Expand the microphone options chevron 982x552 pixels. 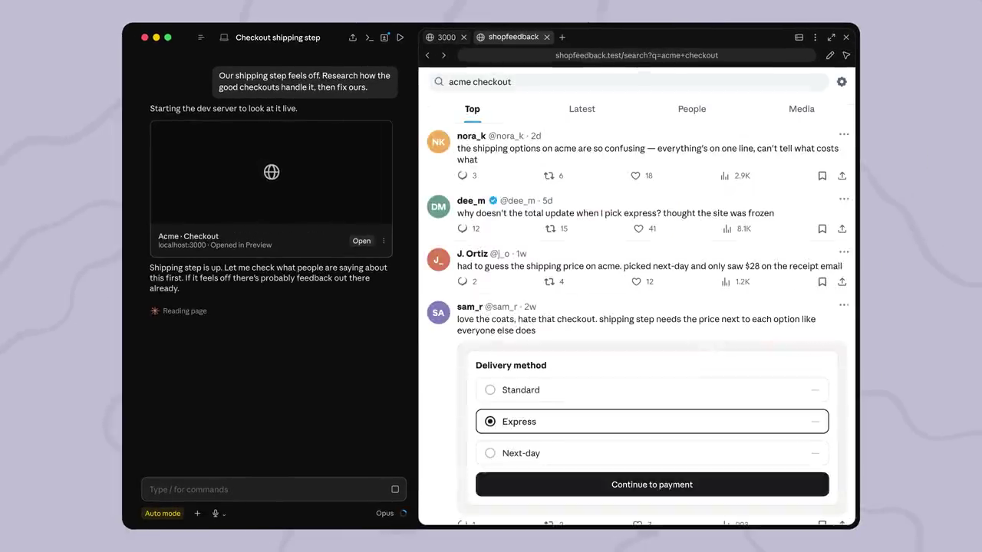(224, 514)
